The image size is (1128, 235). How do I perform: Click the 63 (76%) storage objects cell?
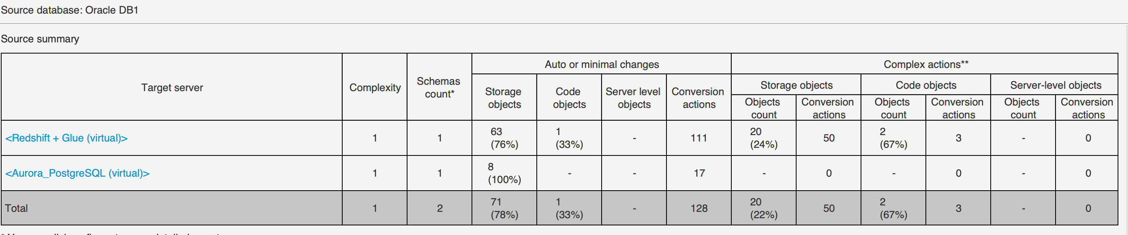(504, 138)
